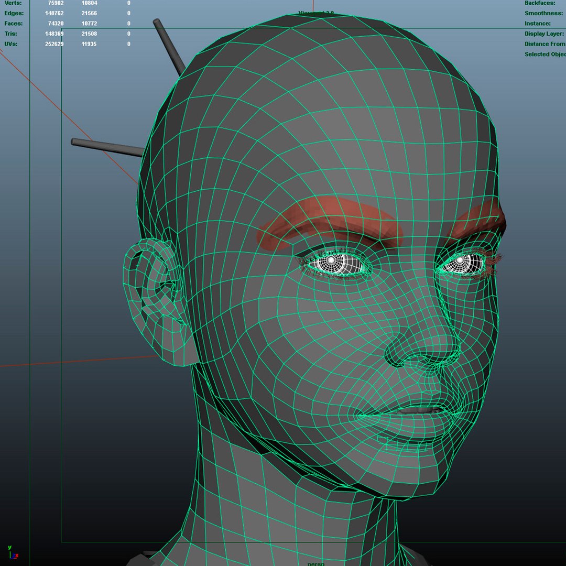Click the UVs label in the HUD
Viewport: 566px width, 566px height.
[x=11, y=44]
